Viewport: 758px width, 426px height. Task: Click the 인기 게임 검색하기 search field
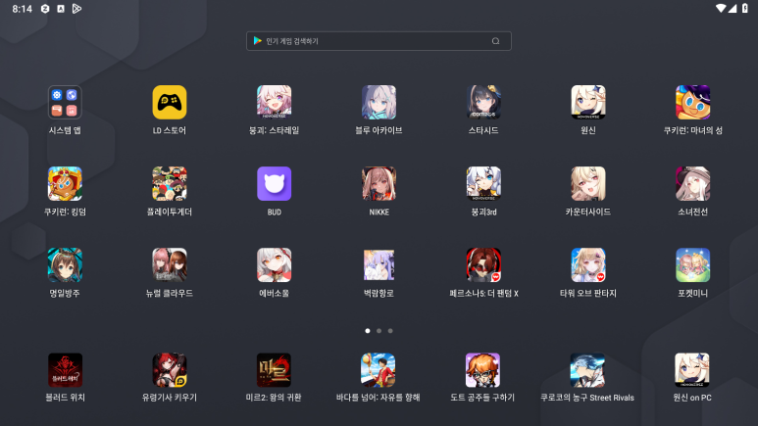pos(379,41)
